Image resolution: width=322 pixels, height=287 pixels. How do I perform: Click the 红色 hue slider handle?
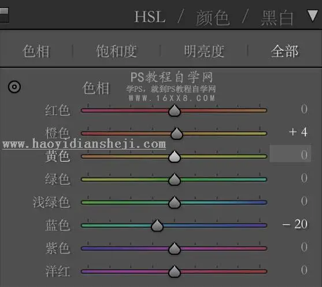click(x=175, y=110)
